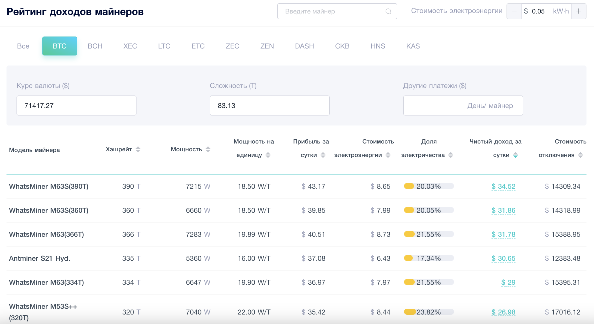
Task: Select WhatsMiner M63(334T) model name
Action: pos(46,282)
